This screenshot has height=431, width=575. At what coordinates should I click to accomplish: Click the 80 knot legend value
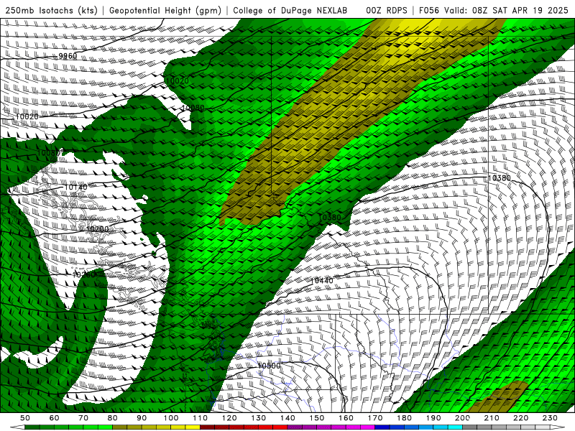113,418
